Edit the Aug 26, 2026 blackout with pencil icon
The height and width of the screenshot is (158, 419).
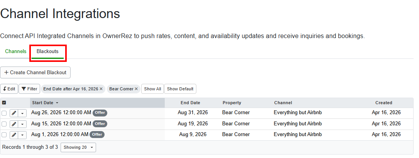coord(14,113)
